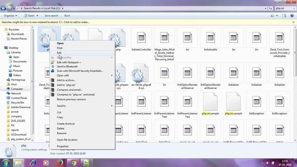The image size is (297, 167).
Task: Choose Add to "php.rar" option
Action: click(82, 85)
